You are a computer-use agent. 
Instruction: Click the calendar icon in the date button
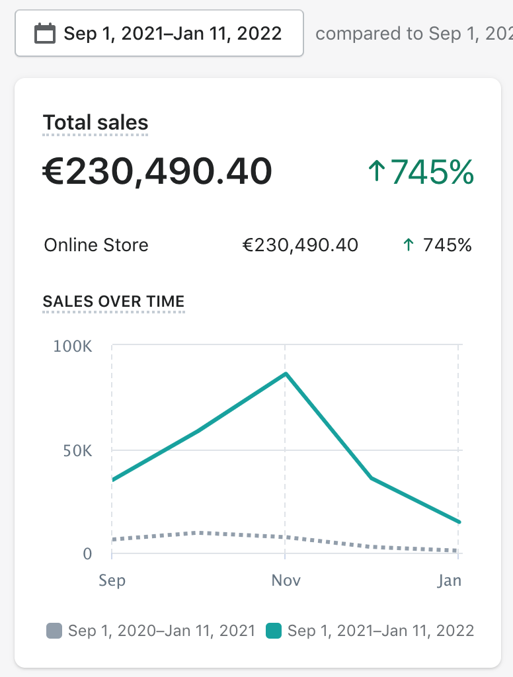[x=45, y=33]
